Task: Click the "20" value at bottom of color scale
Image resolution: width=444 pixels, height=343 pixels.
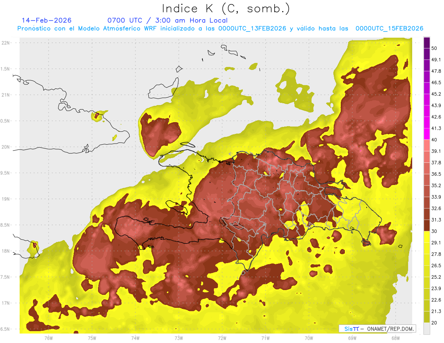Action: coord(434,323)
